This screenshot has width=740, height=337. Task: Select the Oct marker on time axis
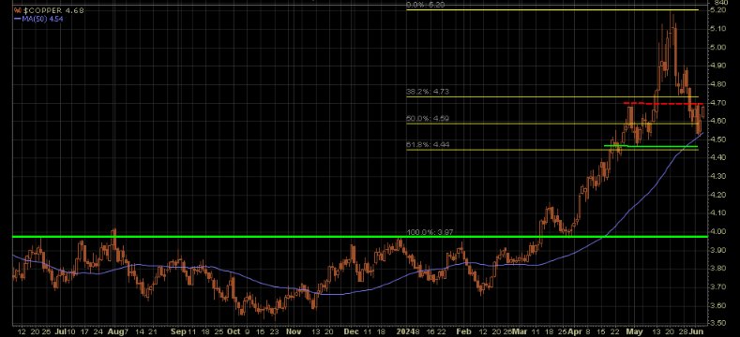234,331
